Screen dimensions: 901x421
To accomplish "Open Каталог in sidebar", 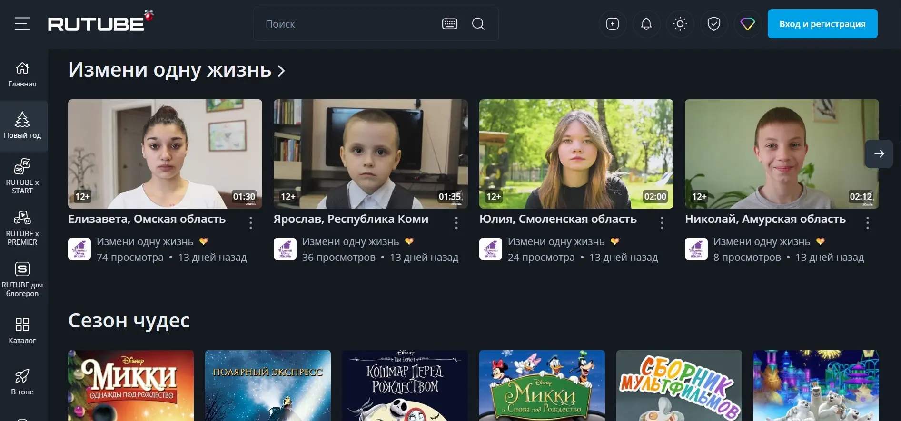I will 22,331.
